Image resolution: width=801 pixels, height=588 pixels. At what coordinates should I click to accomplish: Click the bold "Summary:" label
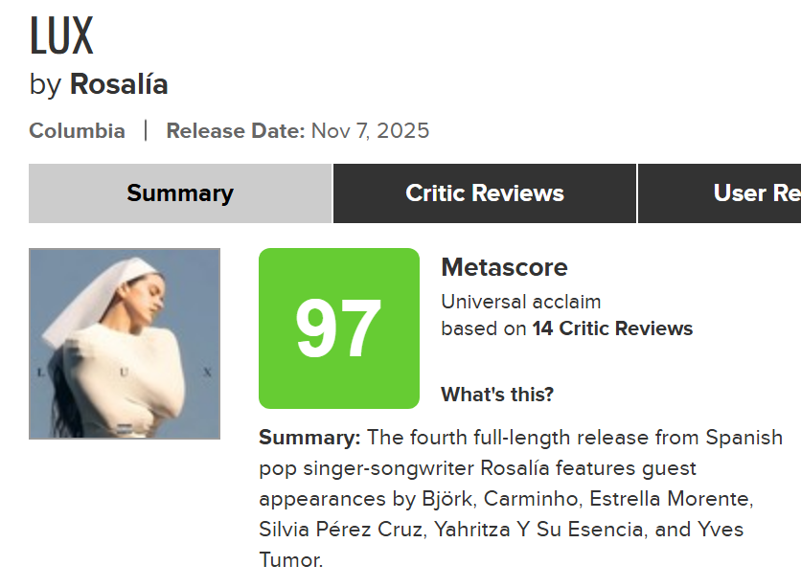pyautogui.click(x=309, y=439)
